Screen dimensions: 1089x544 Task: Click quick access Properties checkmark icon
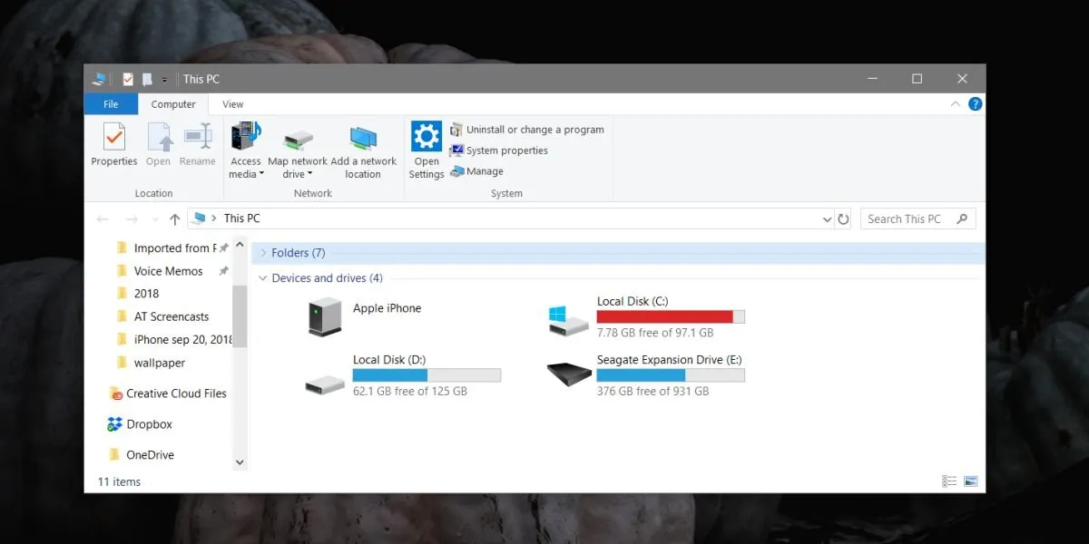[127, 79]
